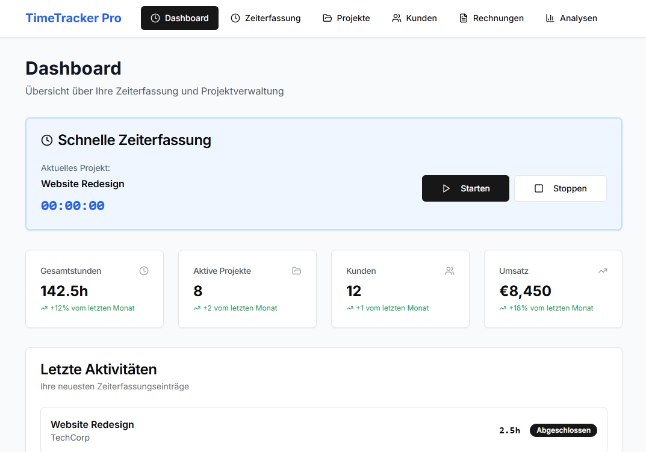
Task: Click the clock icon on Gesamtstunden card
Action: click(x=144, y=271)
